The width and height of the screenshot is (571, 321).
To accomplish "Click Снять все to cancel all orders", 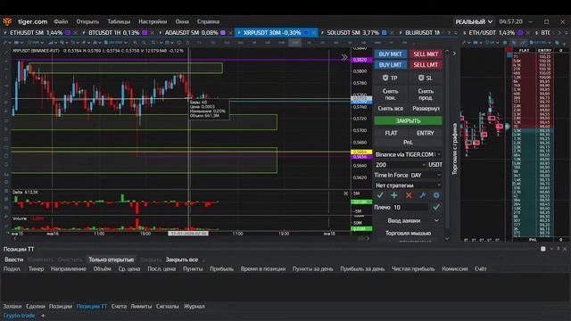I will coord(391,109).
